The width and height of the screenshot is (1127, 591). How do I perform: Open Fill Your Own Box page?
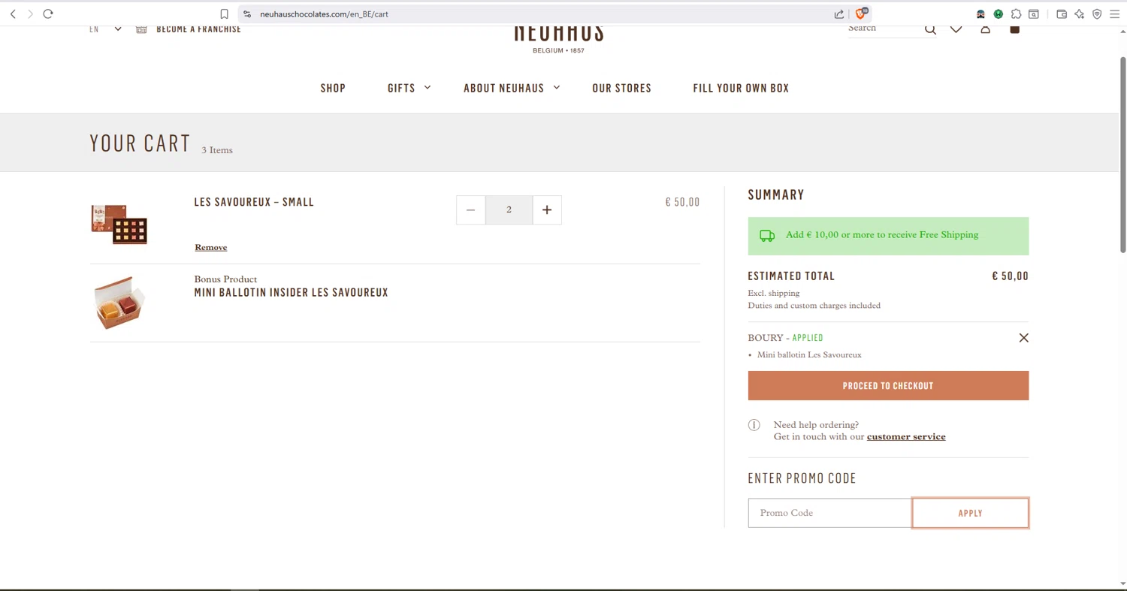tap(741, 89)
